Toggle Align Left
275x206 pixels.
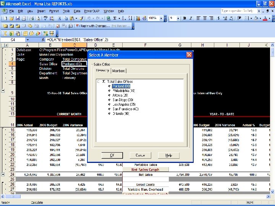pyautogui.click(x=198, y=18)
